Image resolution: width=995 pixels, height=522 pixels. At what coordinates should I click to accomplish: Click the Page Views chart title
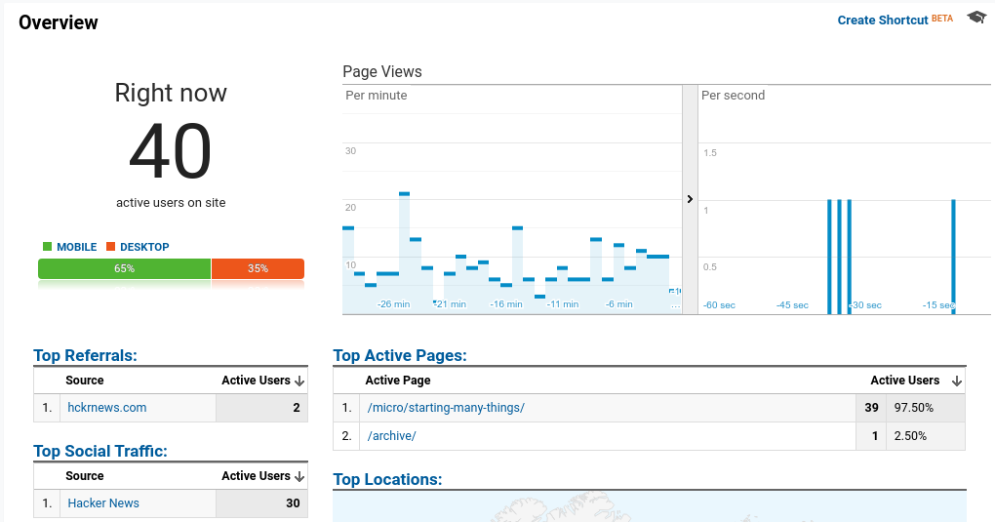pyautogui.click(x=382, y=72)
